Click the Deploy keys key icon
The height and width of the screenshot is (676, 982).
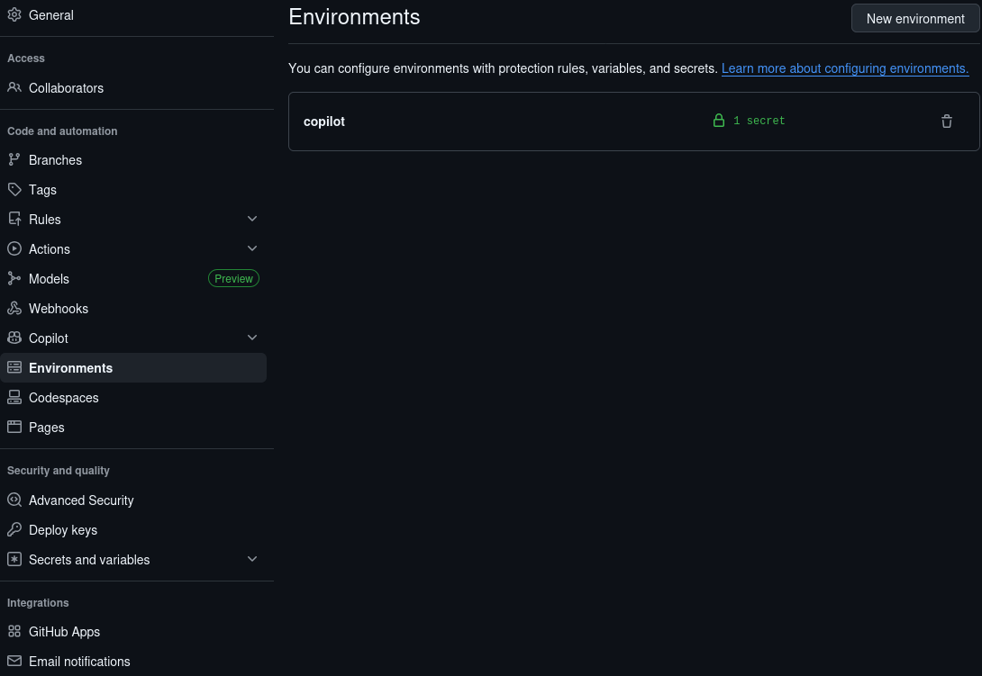click(x=14, y=530)
